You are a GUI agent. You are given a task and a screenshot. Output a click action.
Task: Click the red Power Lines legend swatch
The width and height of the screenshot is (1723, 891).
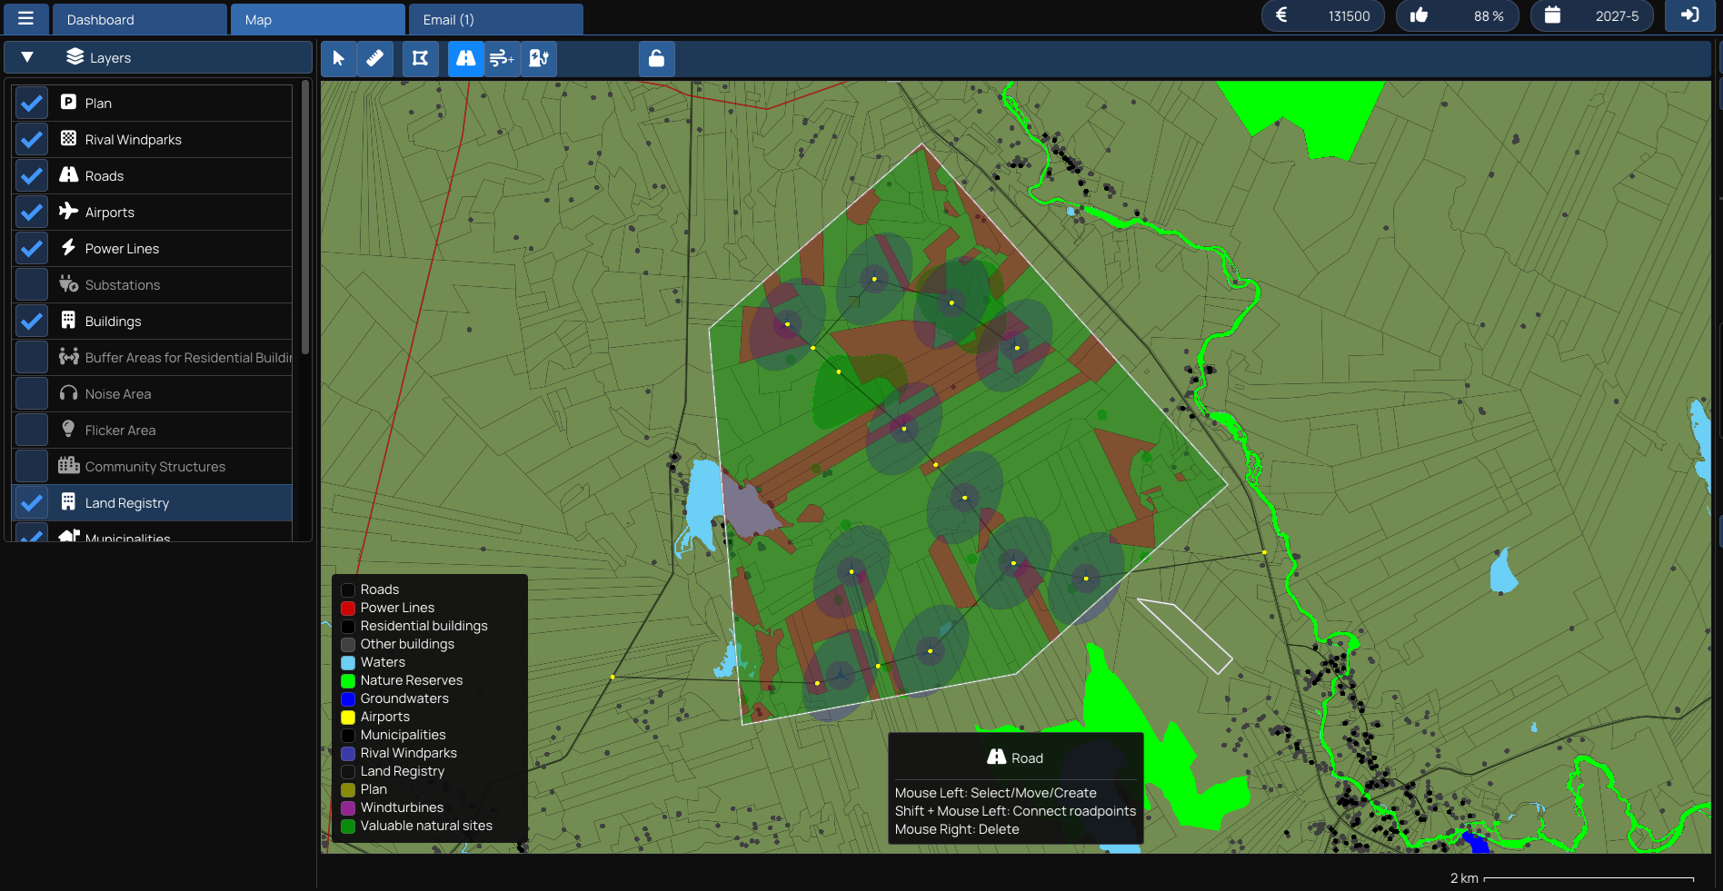coord(348,609)
